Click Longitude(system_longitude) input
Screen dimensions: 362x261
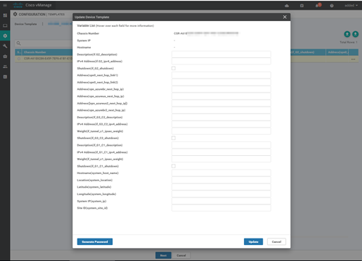click(x=222, y=194)
